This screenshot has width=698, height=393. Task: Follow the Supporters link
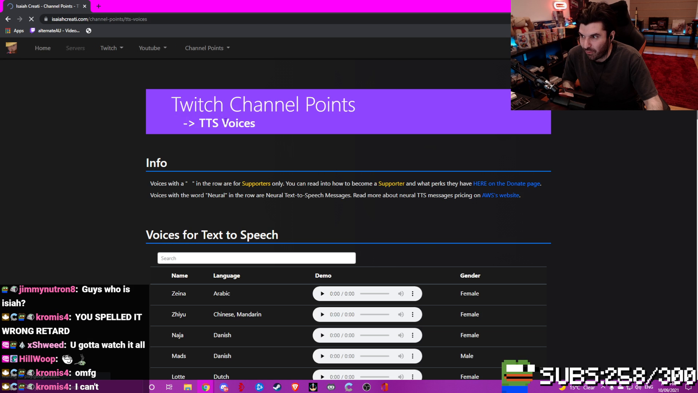[256, 183]
